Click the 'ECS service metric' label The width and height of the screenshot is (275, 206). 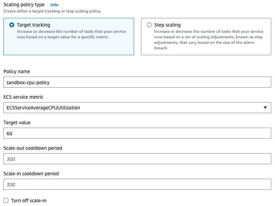(23, 97)
